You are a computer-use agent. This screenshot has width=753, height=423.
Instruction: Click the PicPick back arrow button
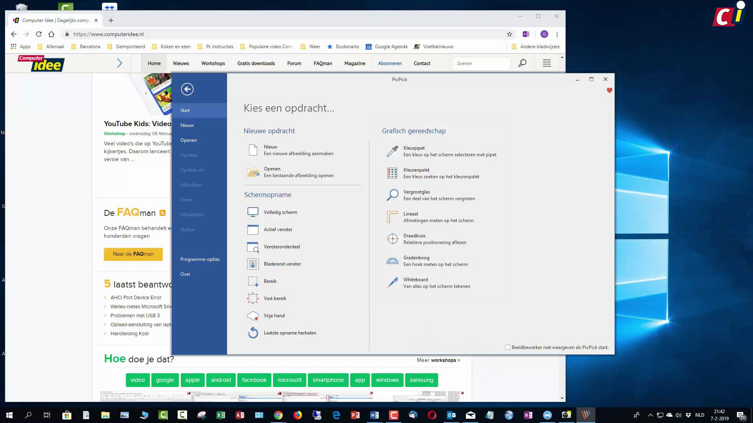pyautogui.click(x=187, y=89)
